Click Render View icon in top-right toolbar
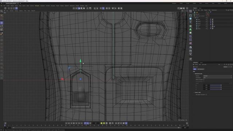The height and width of the screenshot is (131, 233). click(x=179, y=8)
